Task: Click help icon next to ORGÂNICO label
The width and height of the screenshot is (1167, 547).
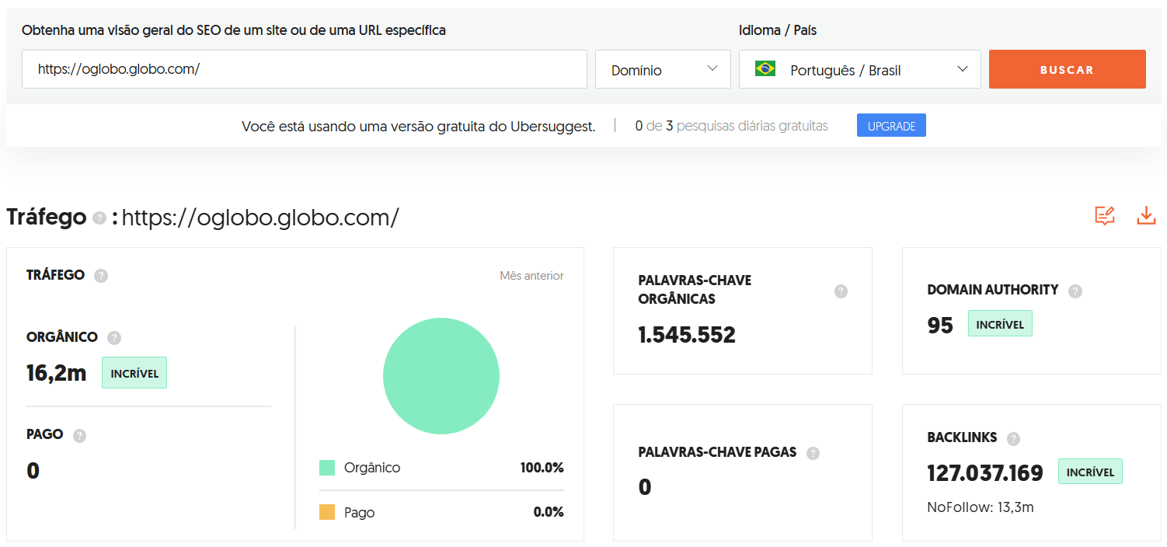Action: click(114, 338)
